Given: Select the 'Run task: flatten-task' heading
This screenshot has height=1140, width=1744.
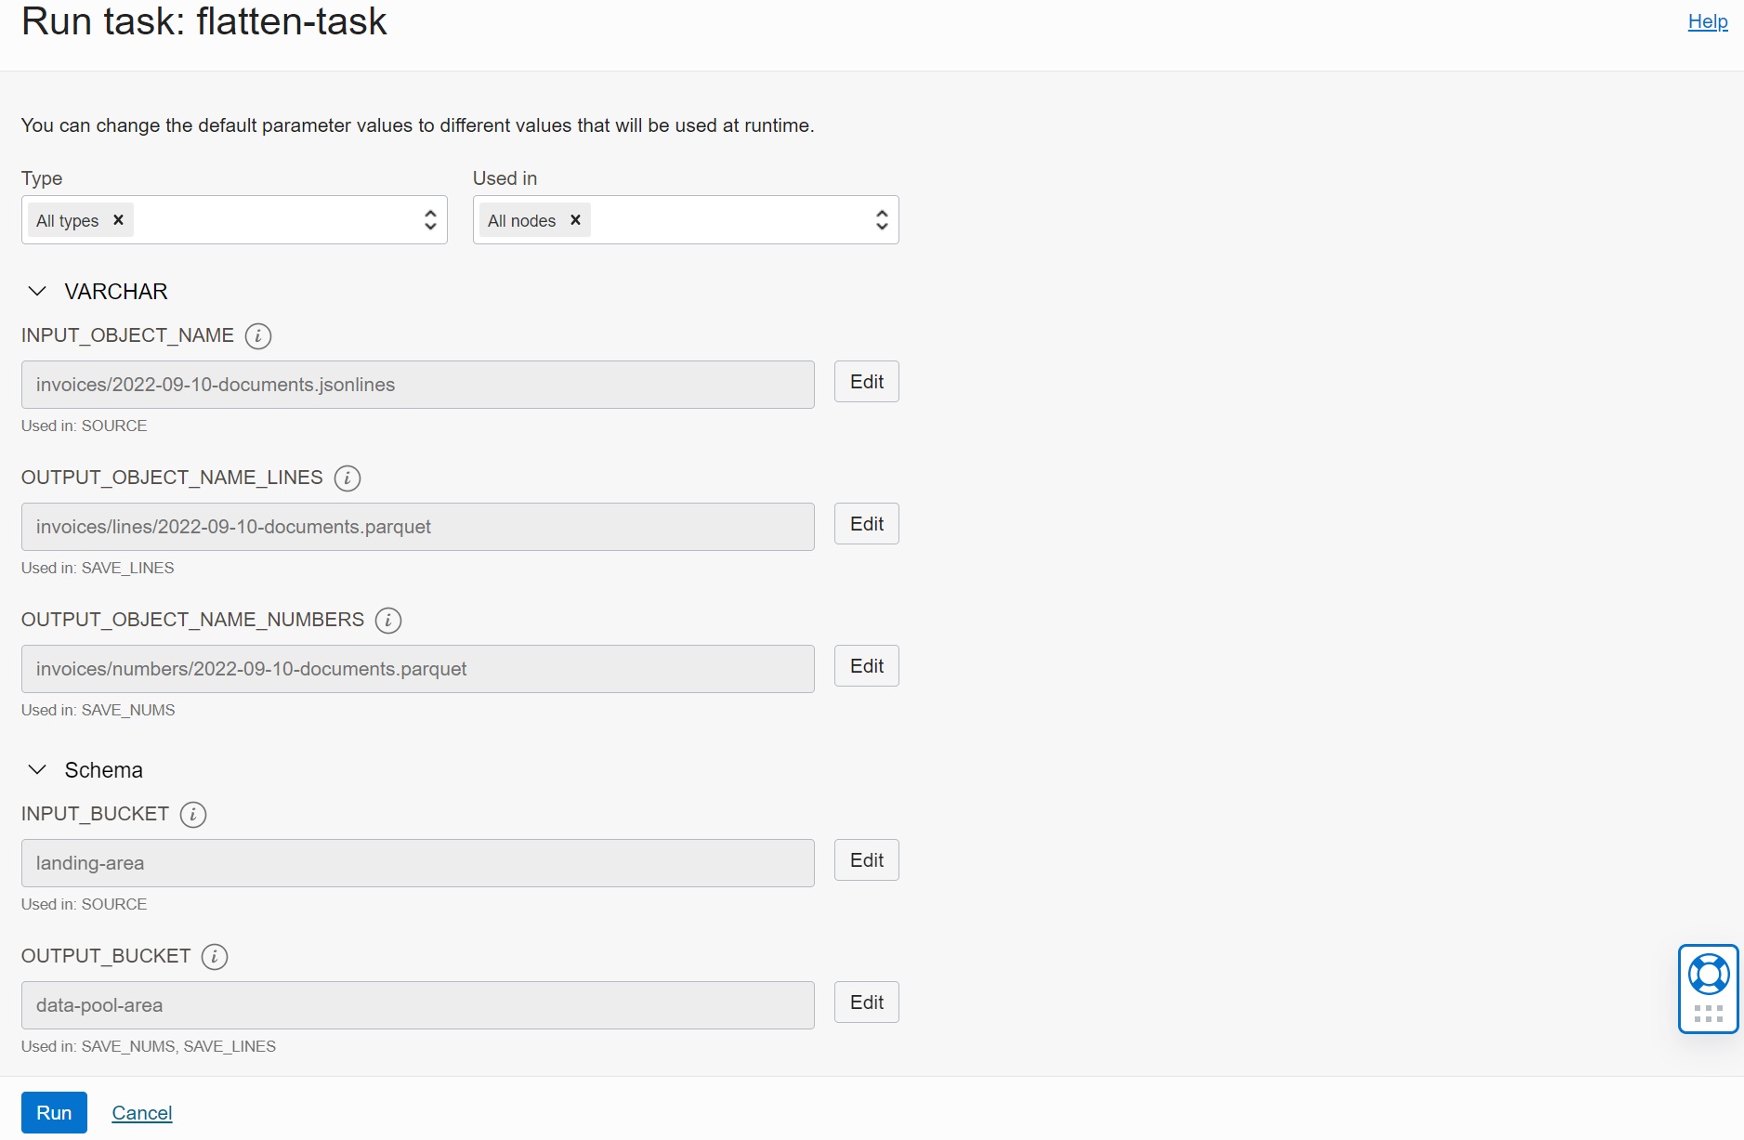Looking at the screenshot, I should [204, 21].
